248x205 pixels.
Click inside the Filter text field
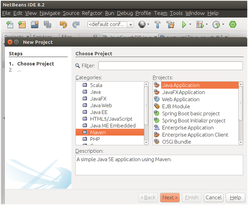pyautogui.click(x=170, y=66)
